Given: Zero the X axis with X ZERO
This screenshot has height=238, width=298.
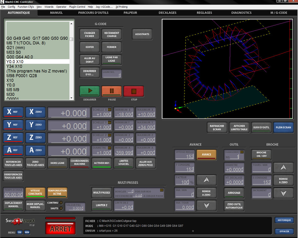Looking at the screenshot, I should coord(35,112).
